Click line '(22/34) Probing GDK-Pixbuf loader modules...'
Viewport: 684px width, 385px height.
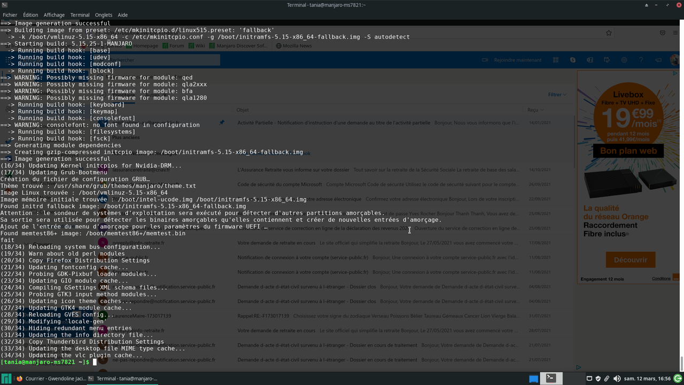(x=79, y=274)
